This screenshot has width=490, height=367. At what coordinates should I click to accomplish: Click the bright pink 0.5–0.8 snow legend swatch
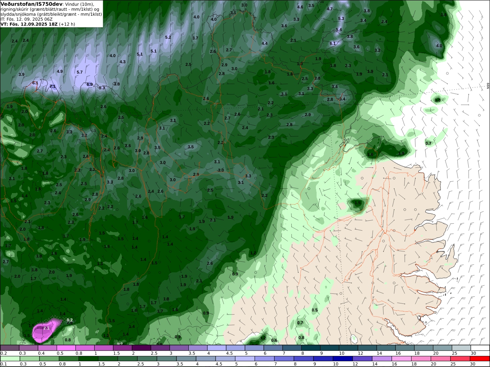[66, 348]
